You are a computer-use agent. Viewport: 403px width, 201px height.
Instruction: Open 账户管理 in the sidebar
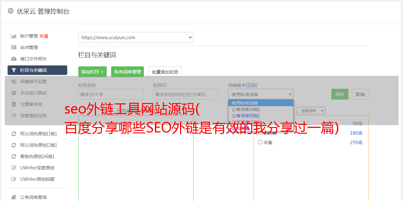tap(29, 36)
